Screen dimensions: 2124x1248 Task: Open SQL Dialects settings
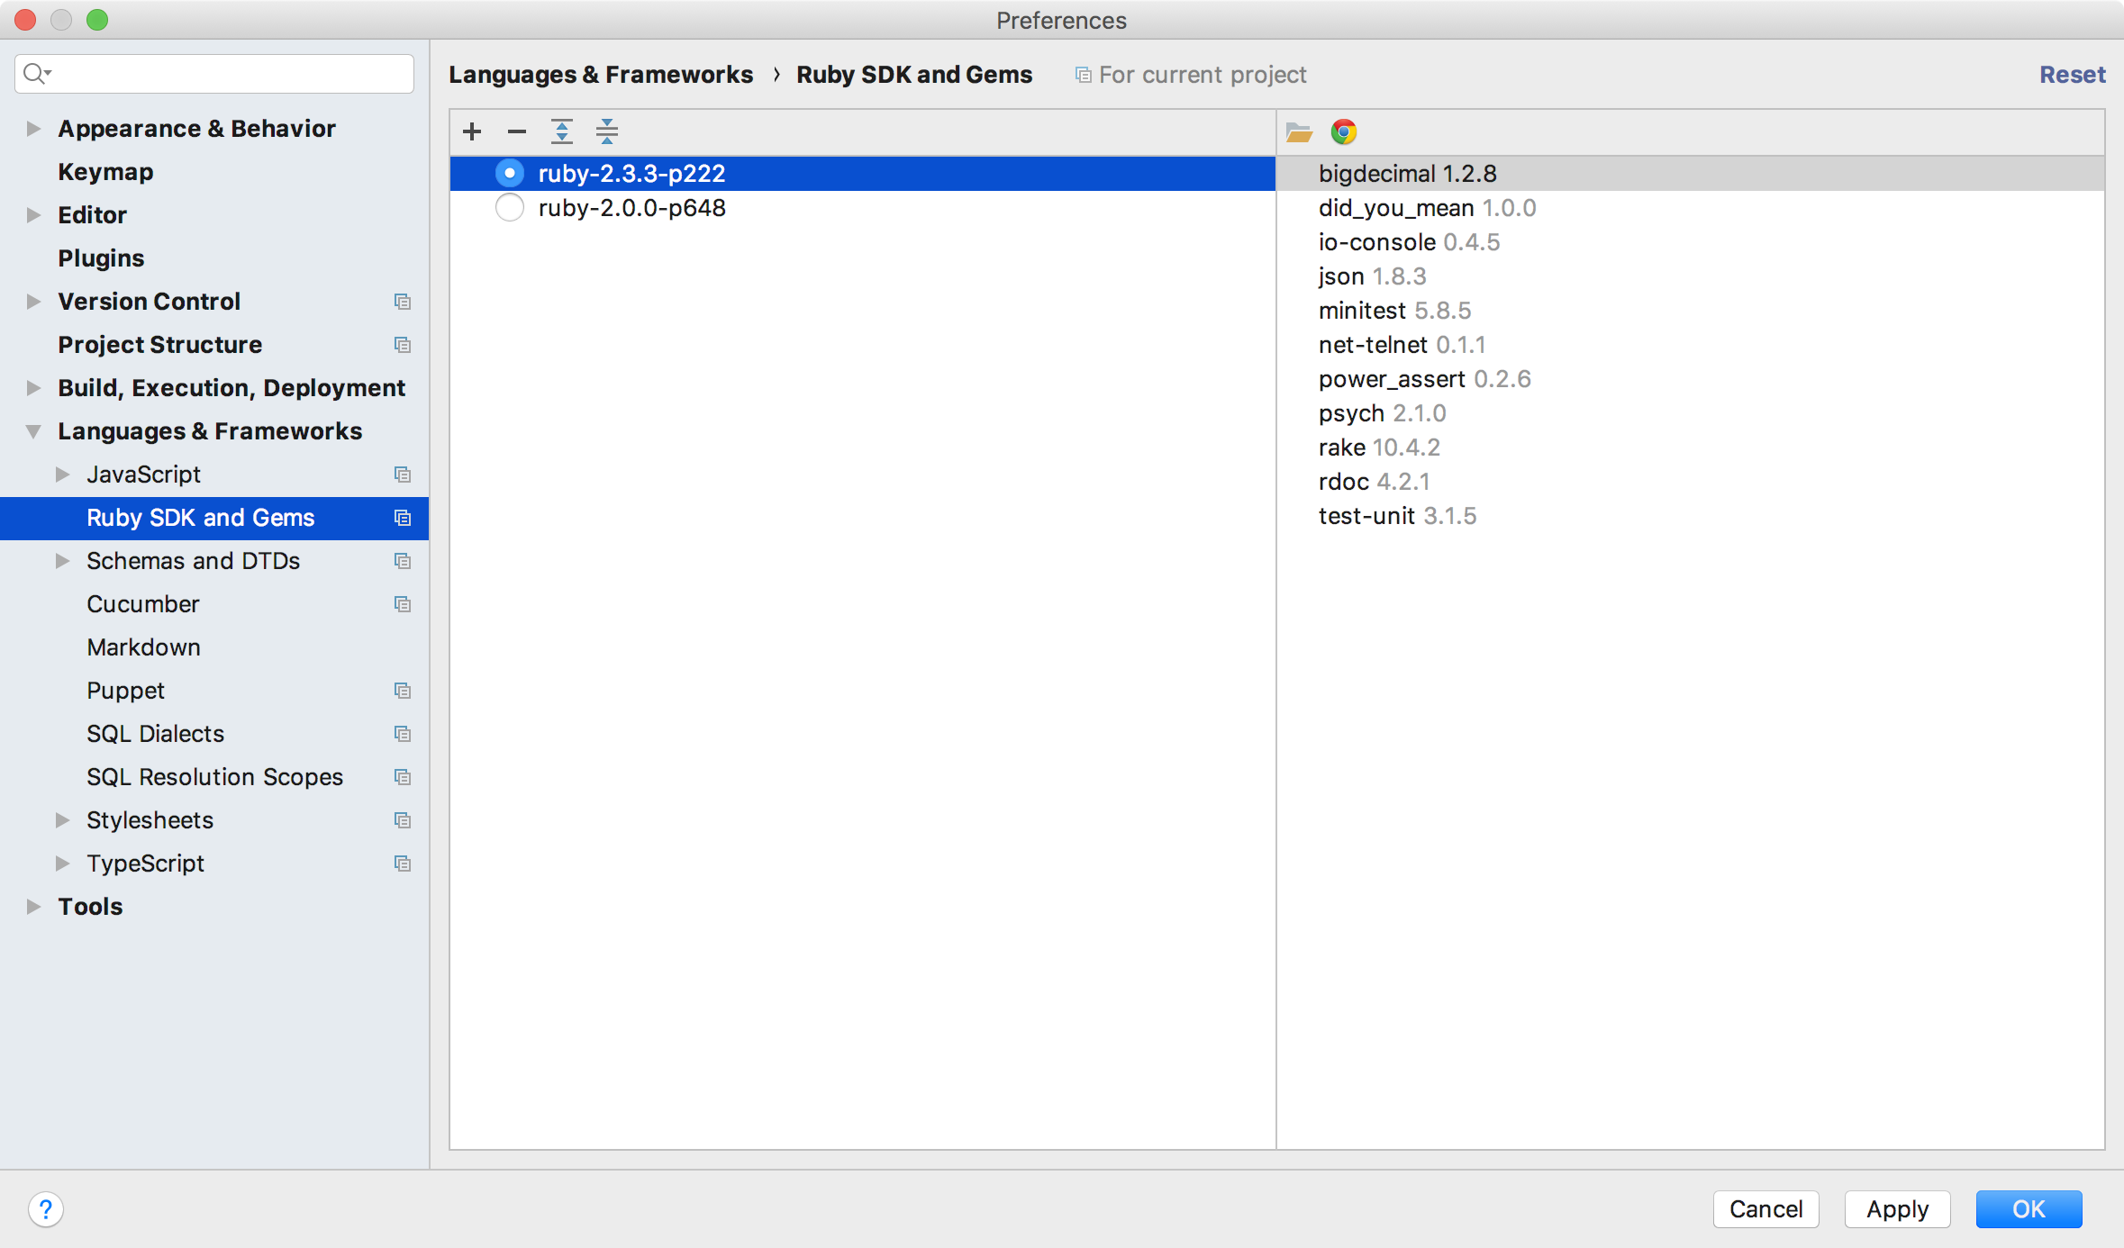155,734
